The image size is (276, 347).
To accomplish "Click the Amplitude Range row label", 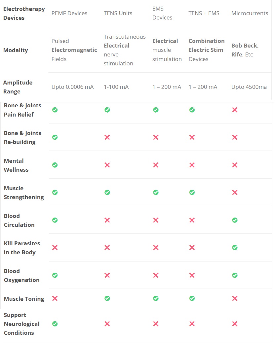I will [x=18, y=87].
